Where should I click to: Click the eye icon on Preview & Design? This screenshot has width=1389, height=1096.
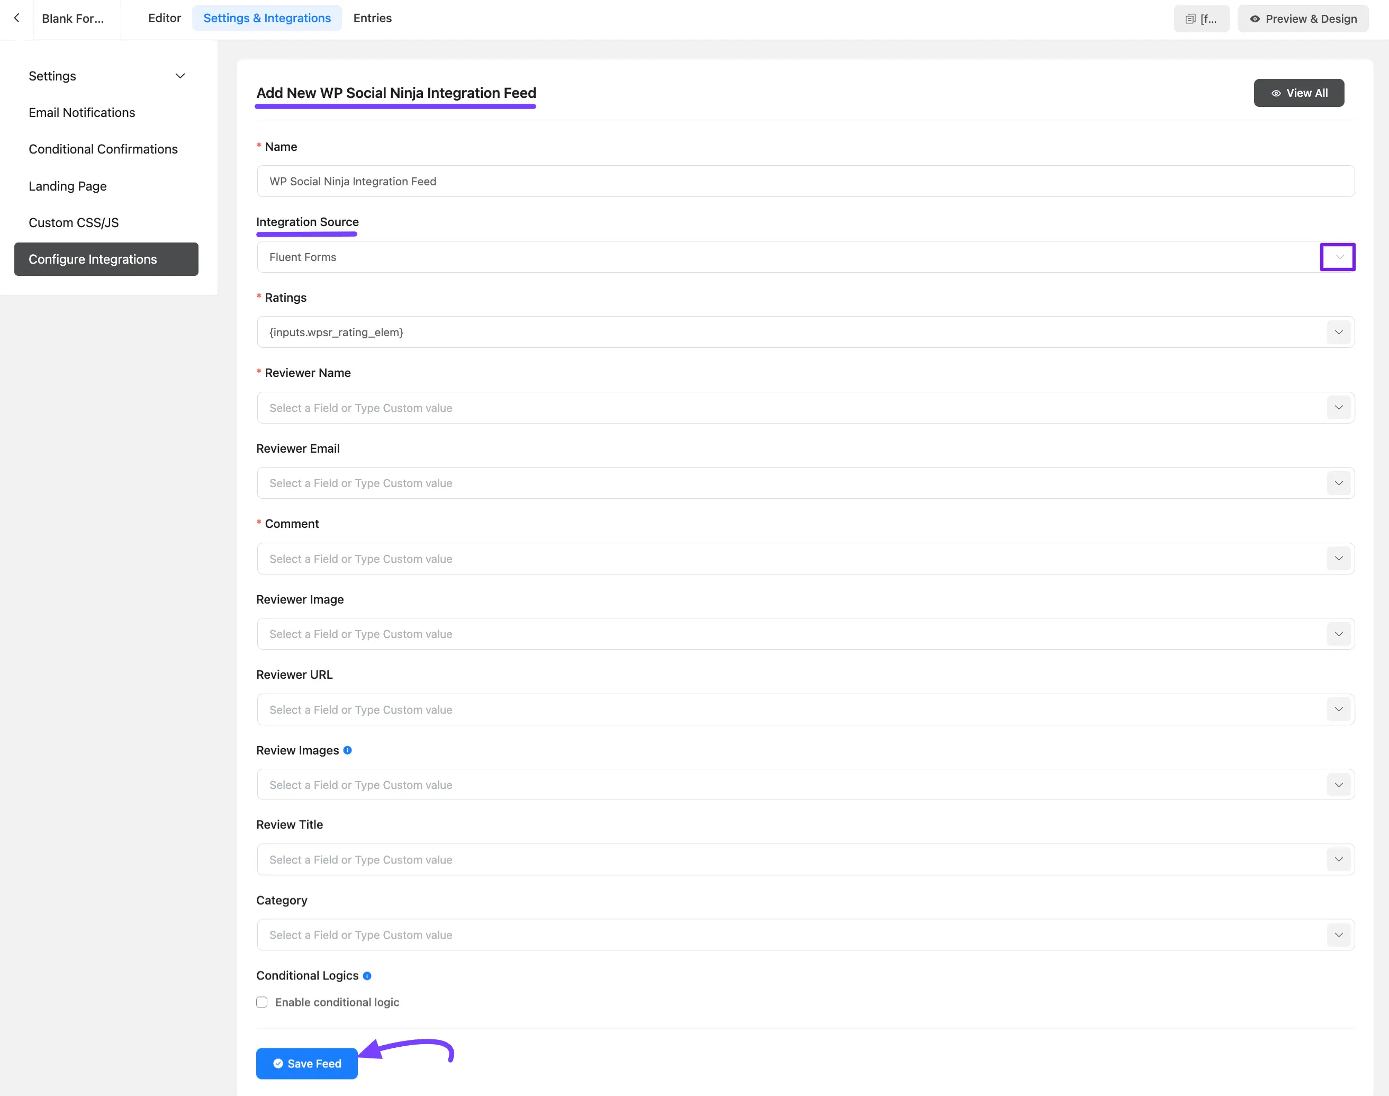1256,19
